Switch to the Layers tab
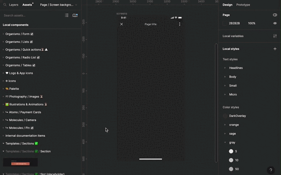This screenshot has height=175, width=281. [14, 5]
